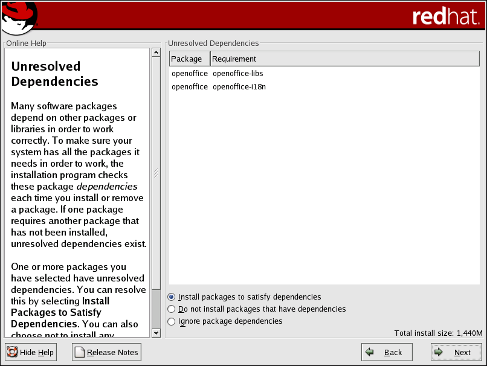Click the pane divider grip beside the help panel

click(x=156, y=173)
